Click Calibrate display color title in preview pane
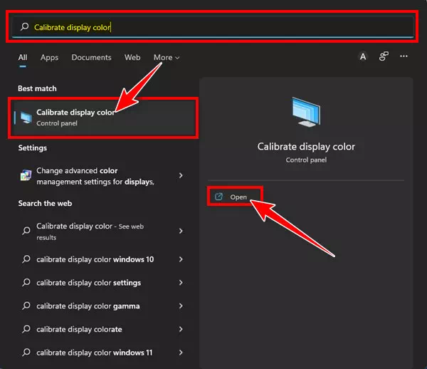 coord(306,147)
